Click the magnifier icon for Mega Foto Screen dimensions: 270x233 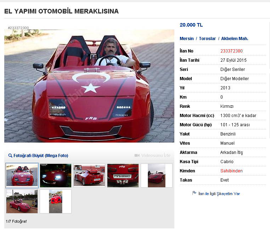tap(10, 155)
